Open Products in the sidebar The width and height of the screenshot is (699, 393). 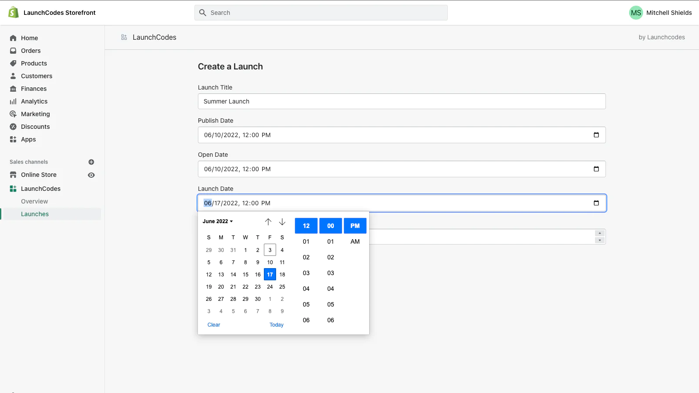34,63
